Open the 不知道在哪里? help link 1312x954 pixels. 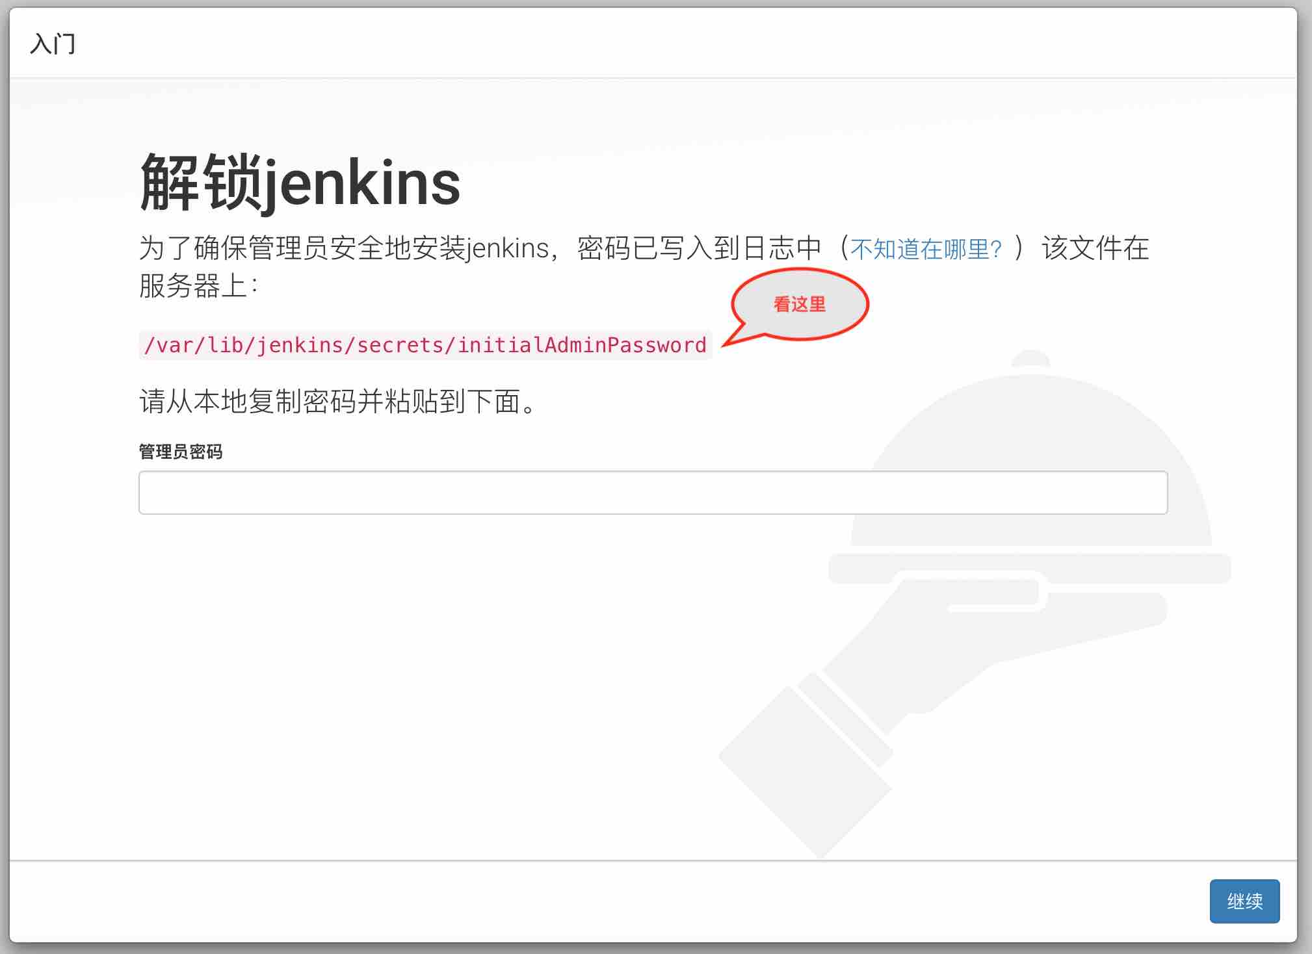[926, 249]
